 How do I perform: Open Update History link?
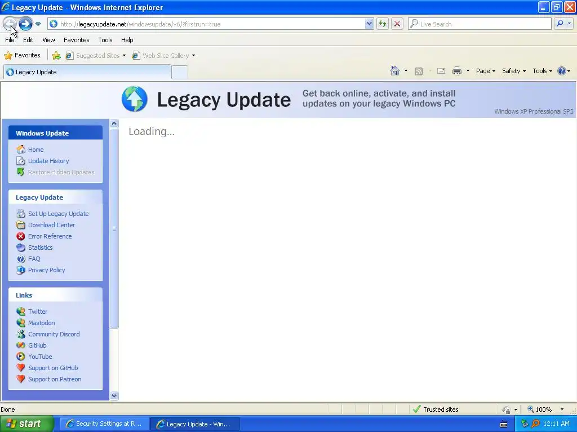[48, 161]
